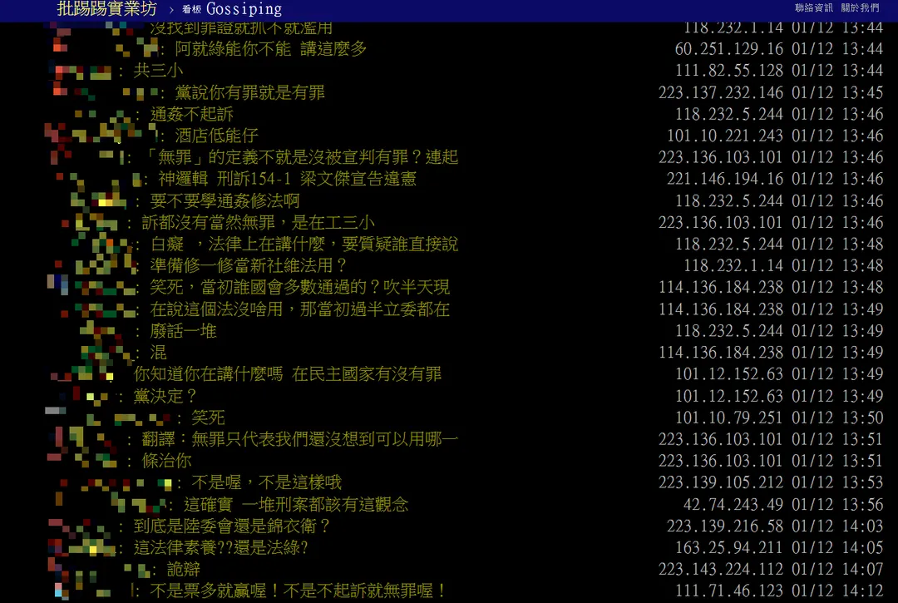
Task: Click the comment 共三小
Action: click(x=158, y=71)
